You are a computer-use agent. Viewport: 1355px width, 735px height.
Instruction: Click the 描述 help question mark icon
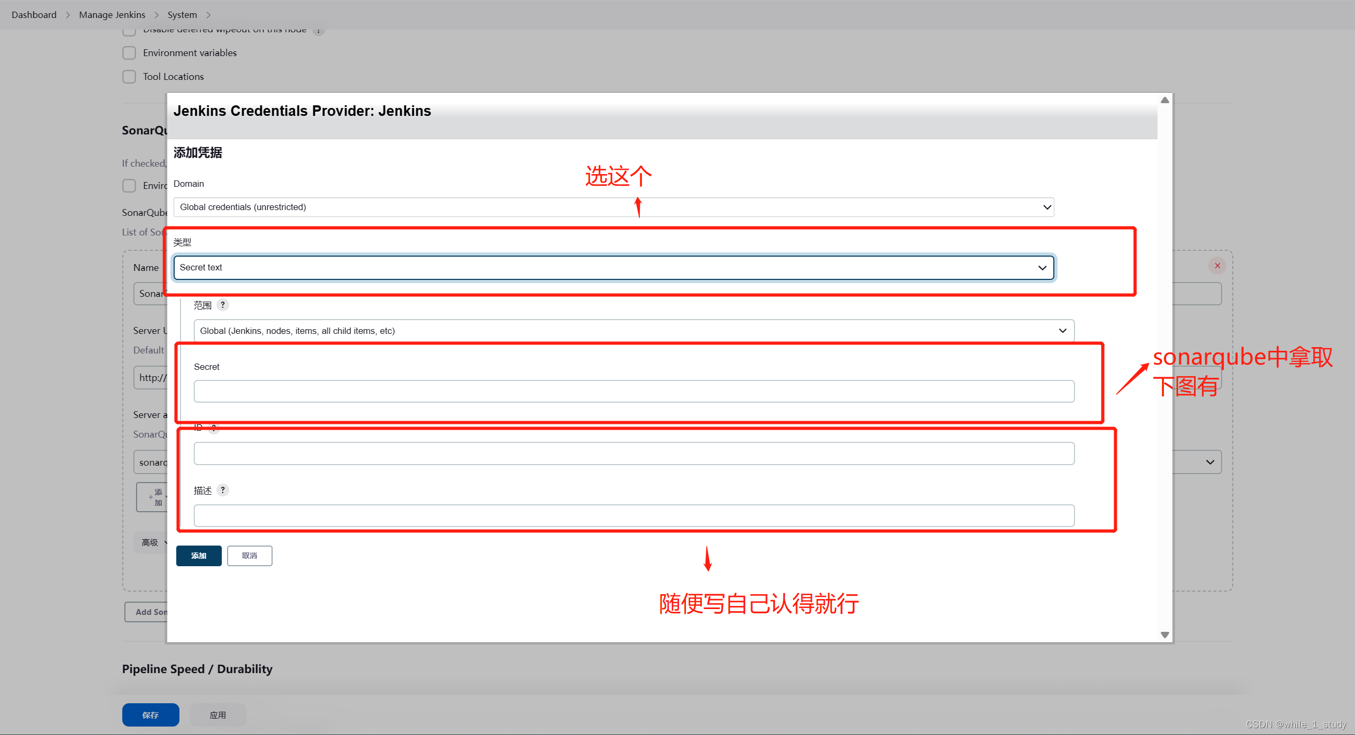223,490
